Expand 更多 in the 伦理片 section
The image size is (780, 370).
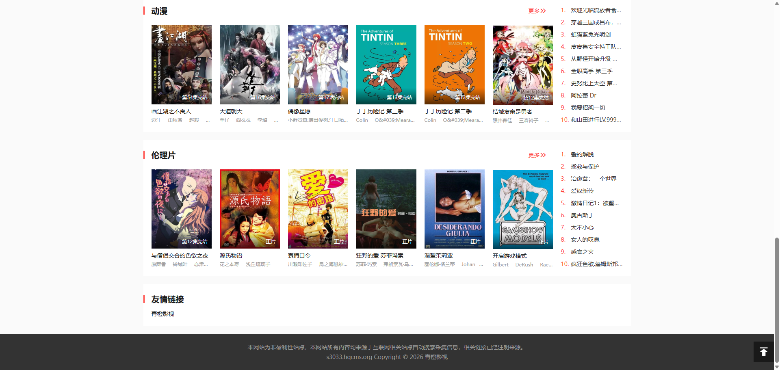tap(537, 155)
